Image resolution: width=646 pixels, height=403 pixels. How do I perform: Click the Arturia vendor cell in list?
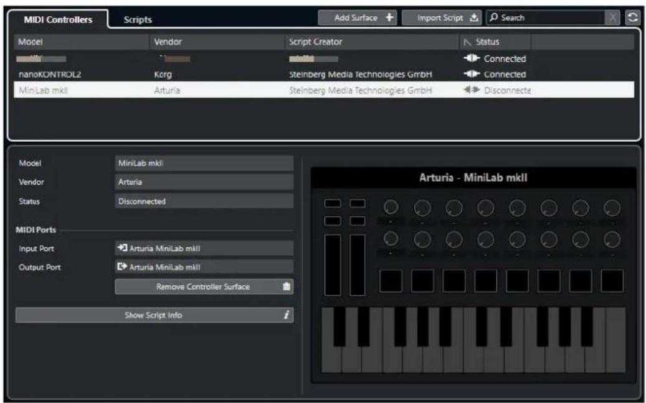tap(167, 90)
